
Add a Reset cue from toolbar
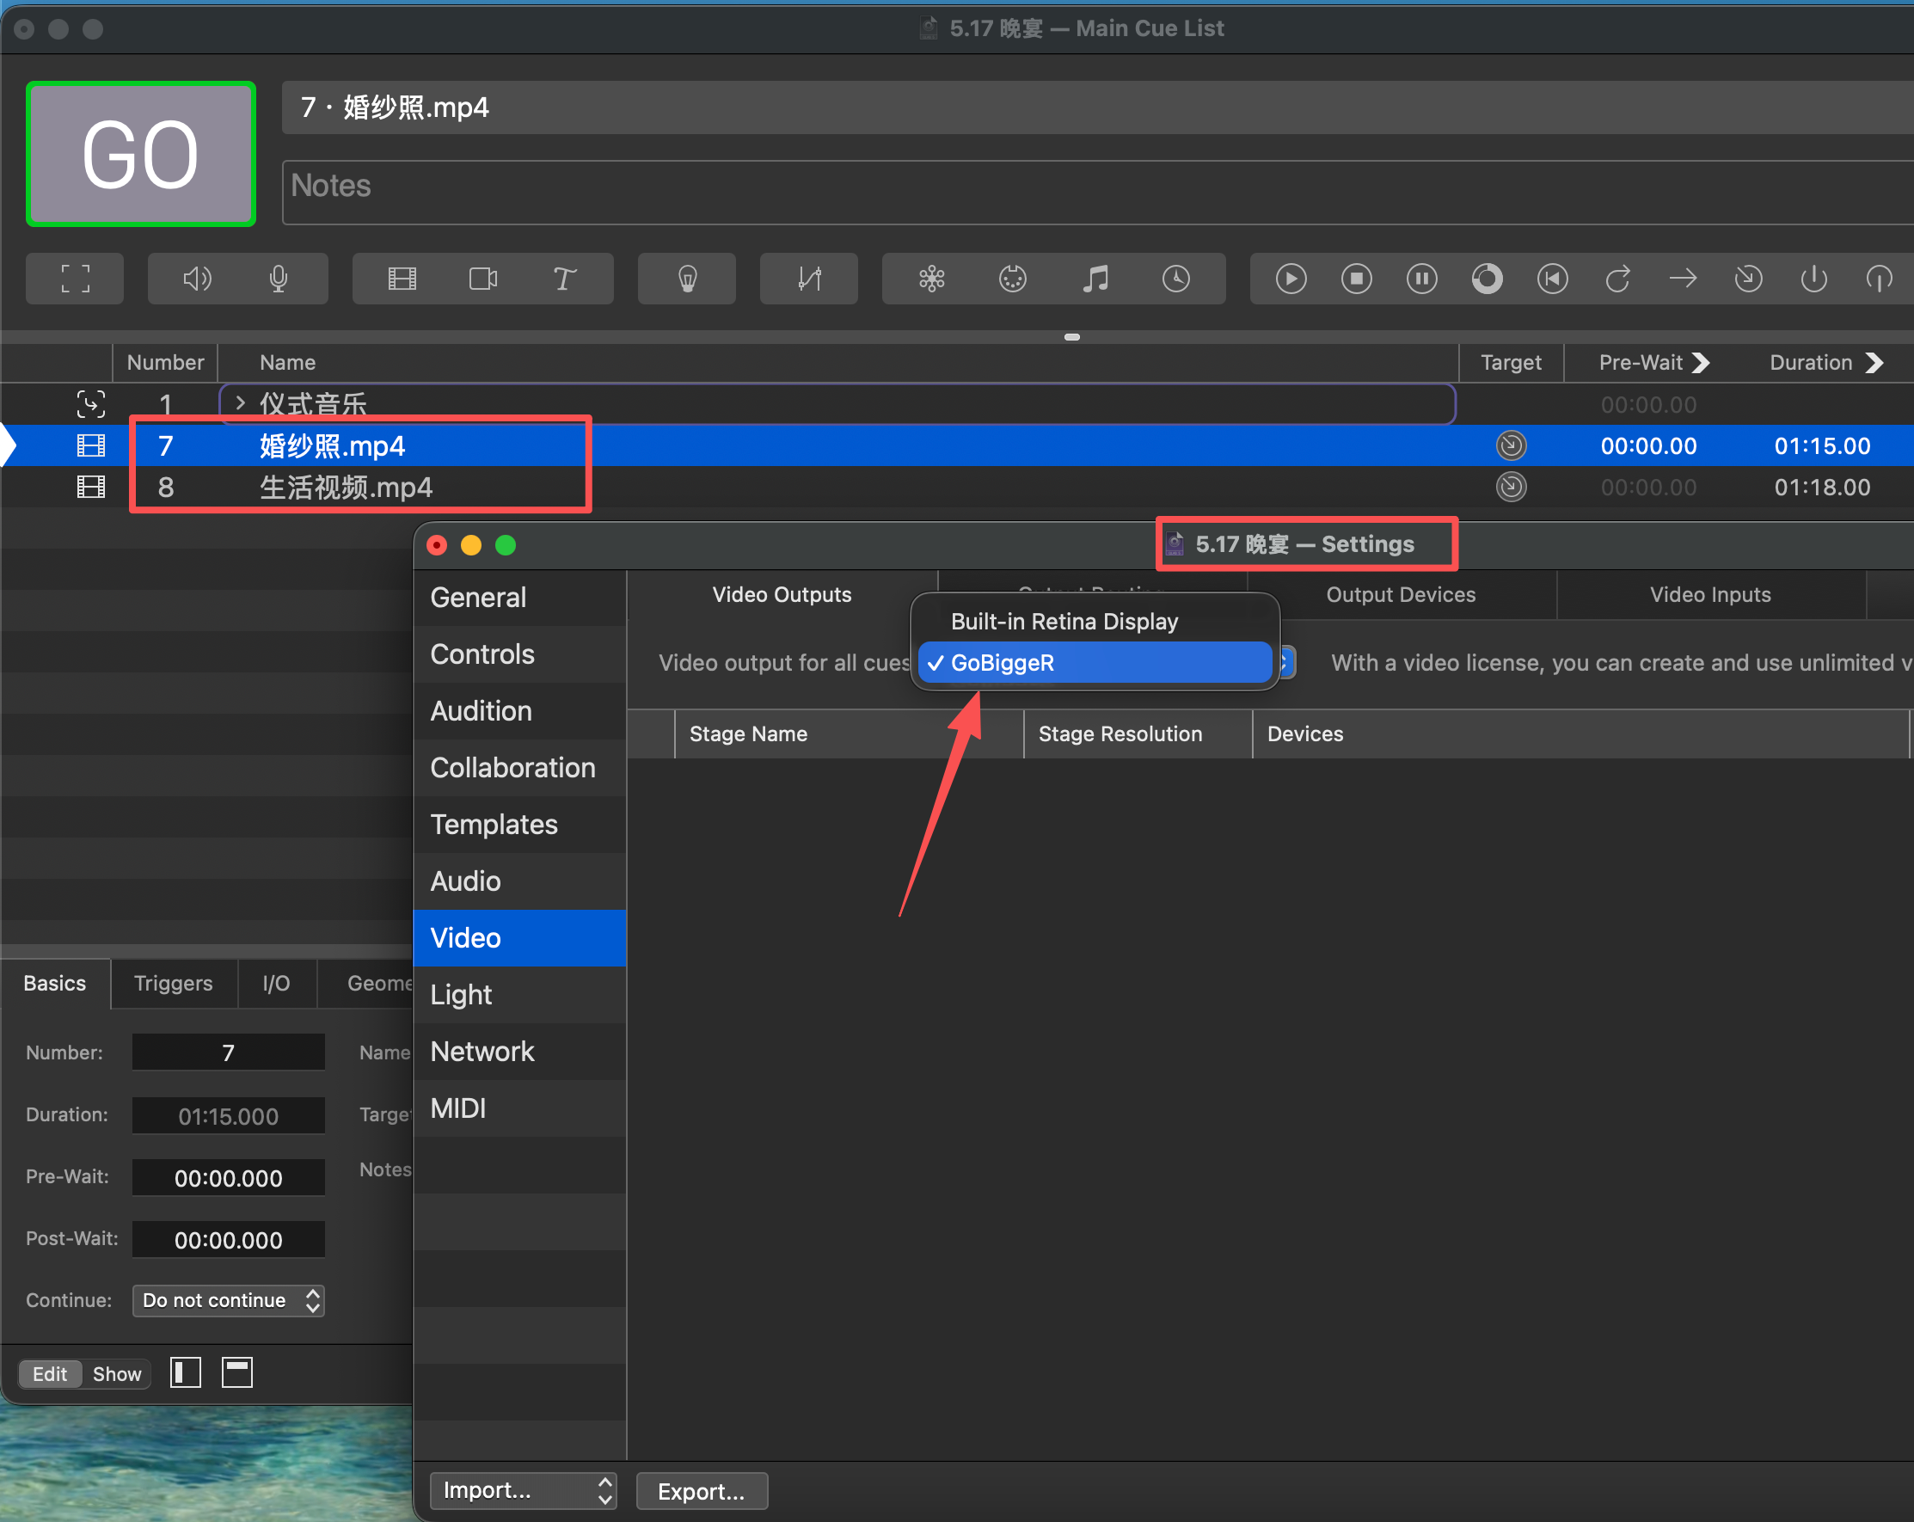click(x=1552, y=279)
